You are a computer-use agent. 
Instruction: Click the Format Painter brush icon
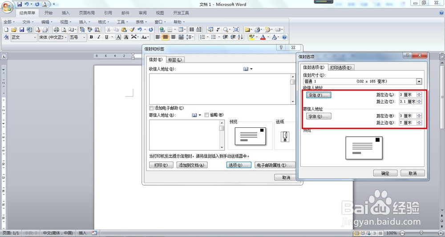[132, 29]
